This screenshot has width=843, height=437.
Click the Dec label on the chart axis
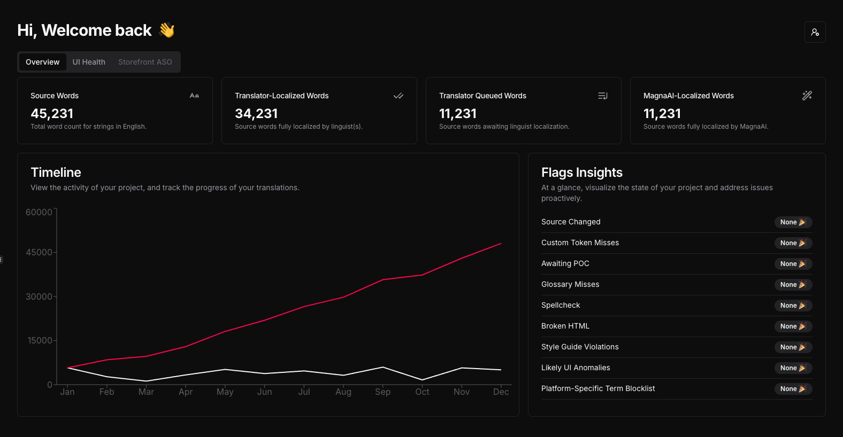coord(501,392)
